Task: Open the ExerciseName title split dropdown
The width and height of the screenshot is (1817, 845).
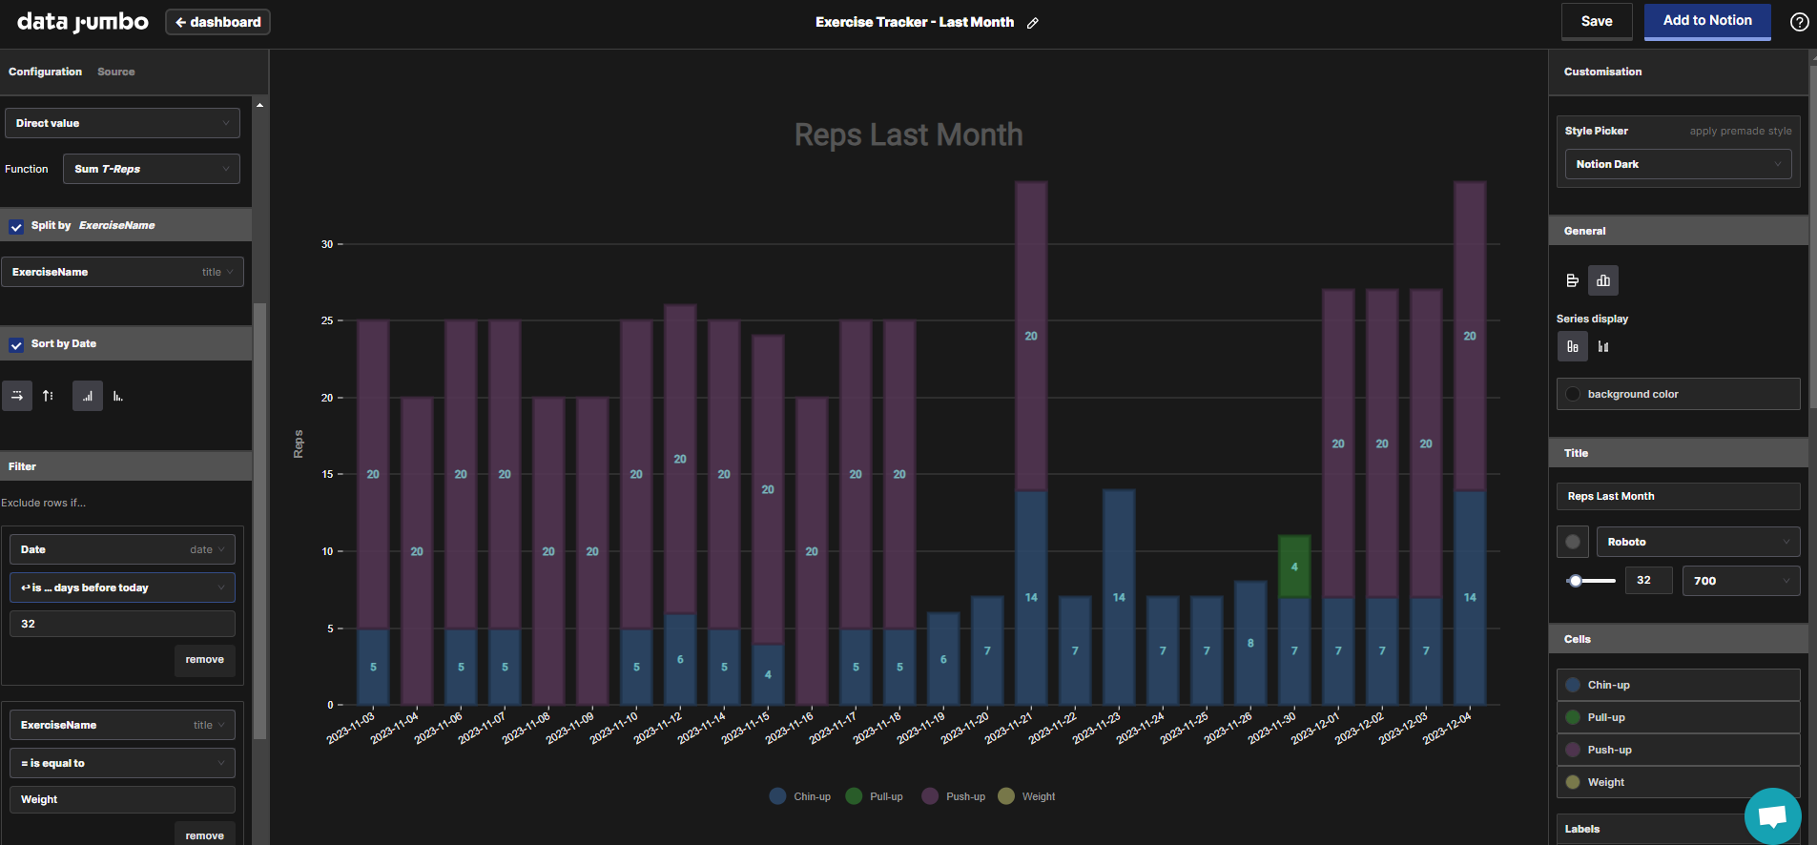Action: point(122,272)
